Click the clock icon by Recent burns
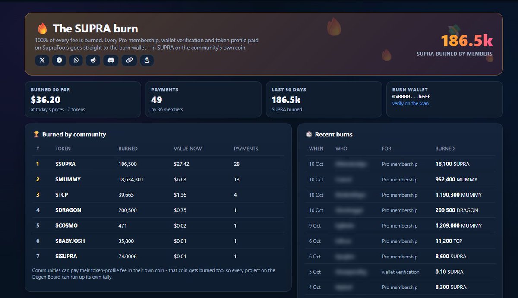 pyautogui.click(x=309, y=134)
